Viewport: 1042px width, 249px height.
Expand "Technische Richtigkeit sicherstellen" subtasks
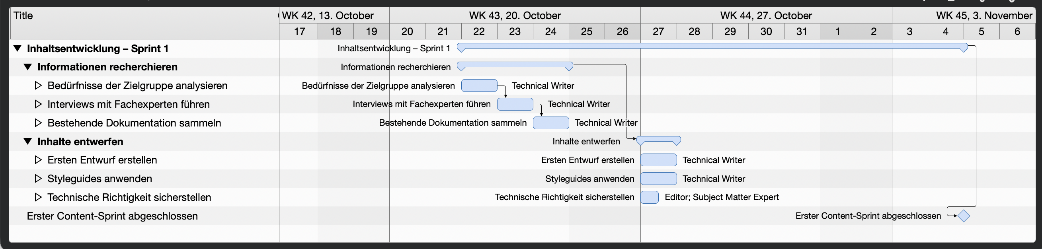click(39, 197)
